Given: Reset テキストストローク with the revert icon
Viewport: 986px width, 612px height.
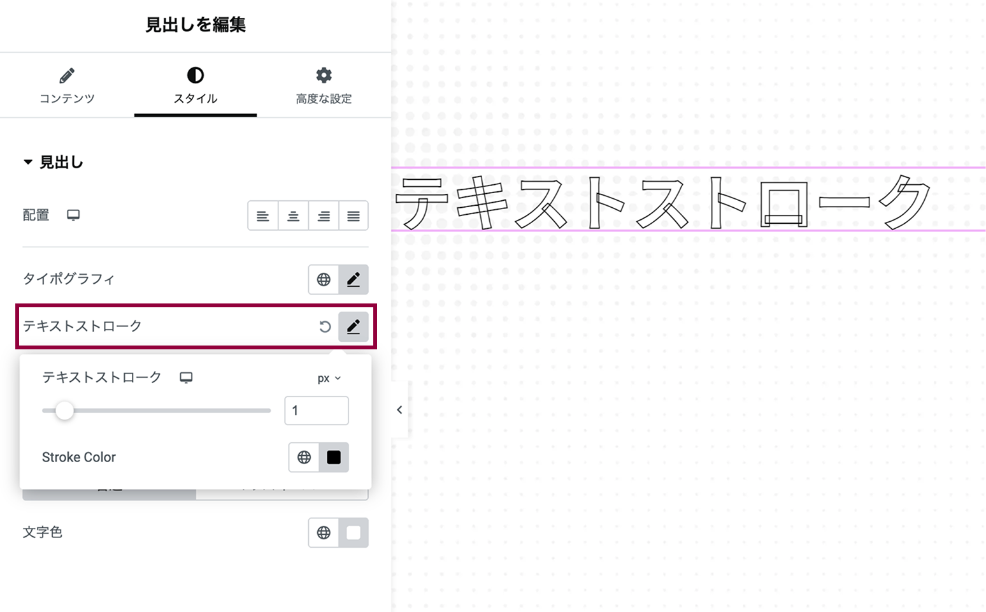Looking at the screenshot, I should 325,327.
